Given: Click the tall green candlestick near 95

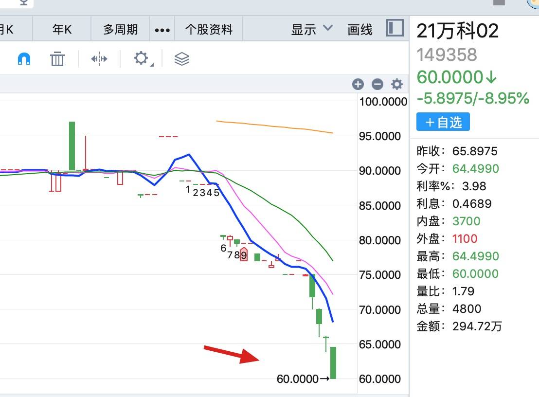Looking at the screenshot, I should [72, 146].
